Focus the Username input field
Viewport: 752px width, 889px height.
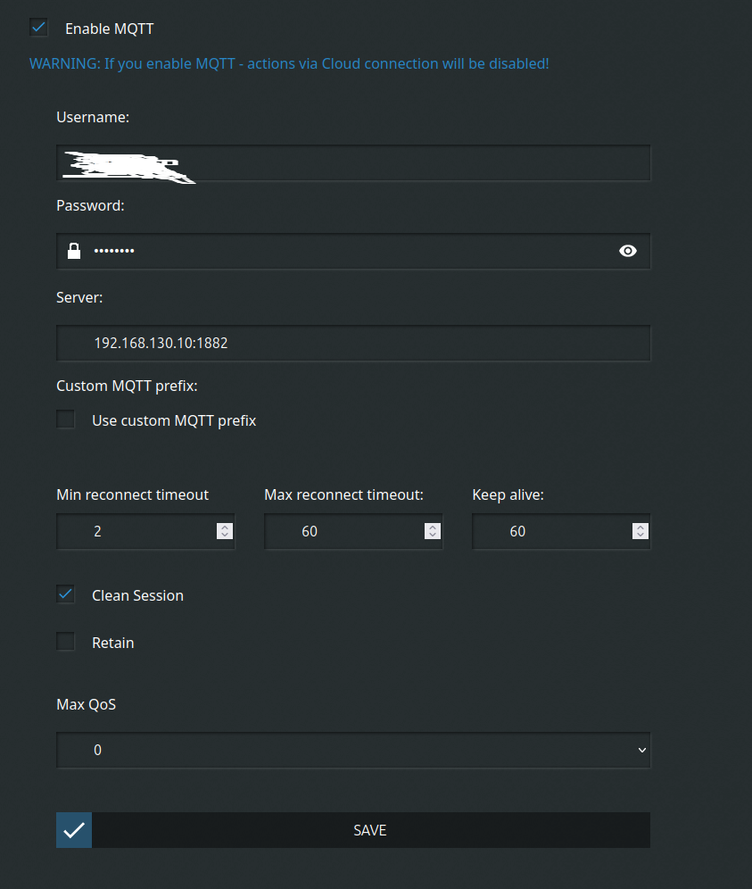353,164
